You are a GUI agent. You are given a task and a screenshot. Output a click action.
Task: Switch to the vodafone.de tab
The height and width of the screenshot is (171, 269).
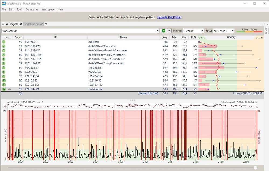[32, 24]
